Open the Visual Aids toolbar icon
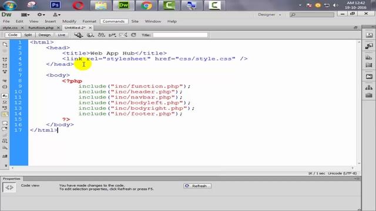This screenshot has height=211, width=376. (x=101, y=35)
